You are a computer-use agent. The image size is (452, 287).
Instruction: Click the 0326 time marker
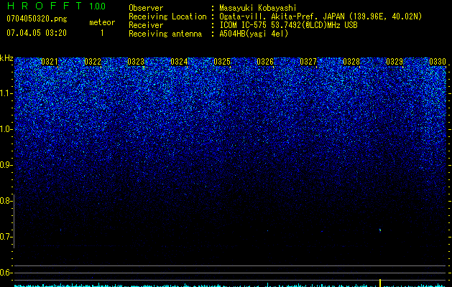[265, 62]
